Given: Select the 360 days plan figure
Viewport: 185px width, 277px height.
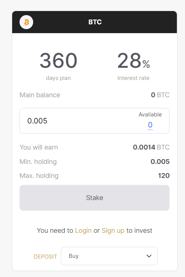Looking at the screenshot, I should click(x=59, y=60).
